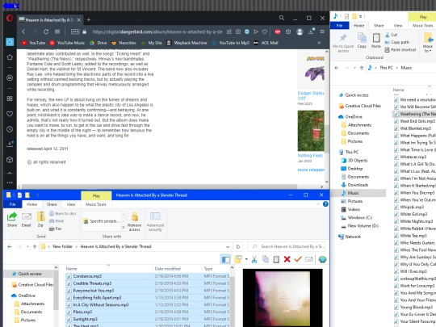Click Remove access padlock icon
This screenshot has height=327, width=436.
tap(134, 221)
